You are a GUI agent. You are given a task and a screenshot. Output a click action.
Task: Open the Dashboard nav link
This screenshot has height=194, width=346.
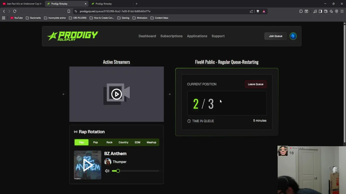pos(147,36)
